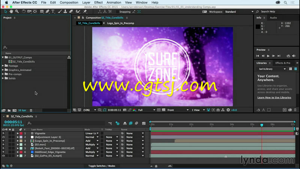
Task: Select the Eraser tool
Action: pos(71,12)
